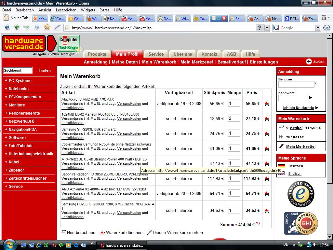Click the question mark icon in the address field
Viewport: 333px width, 250px height.
(259, 28)
